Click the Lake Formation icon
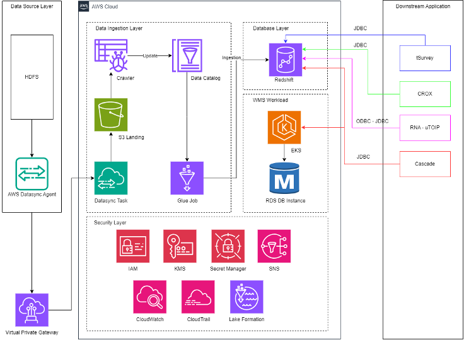Image resolution: width=464 pixels, height=340 pixels. [246, 297]
